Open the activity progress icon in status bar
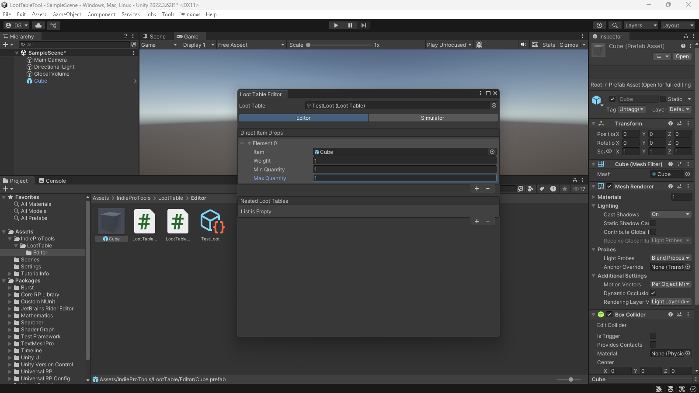699x393 pixels. pyautogui.click(x=693, y=389)
